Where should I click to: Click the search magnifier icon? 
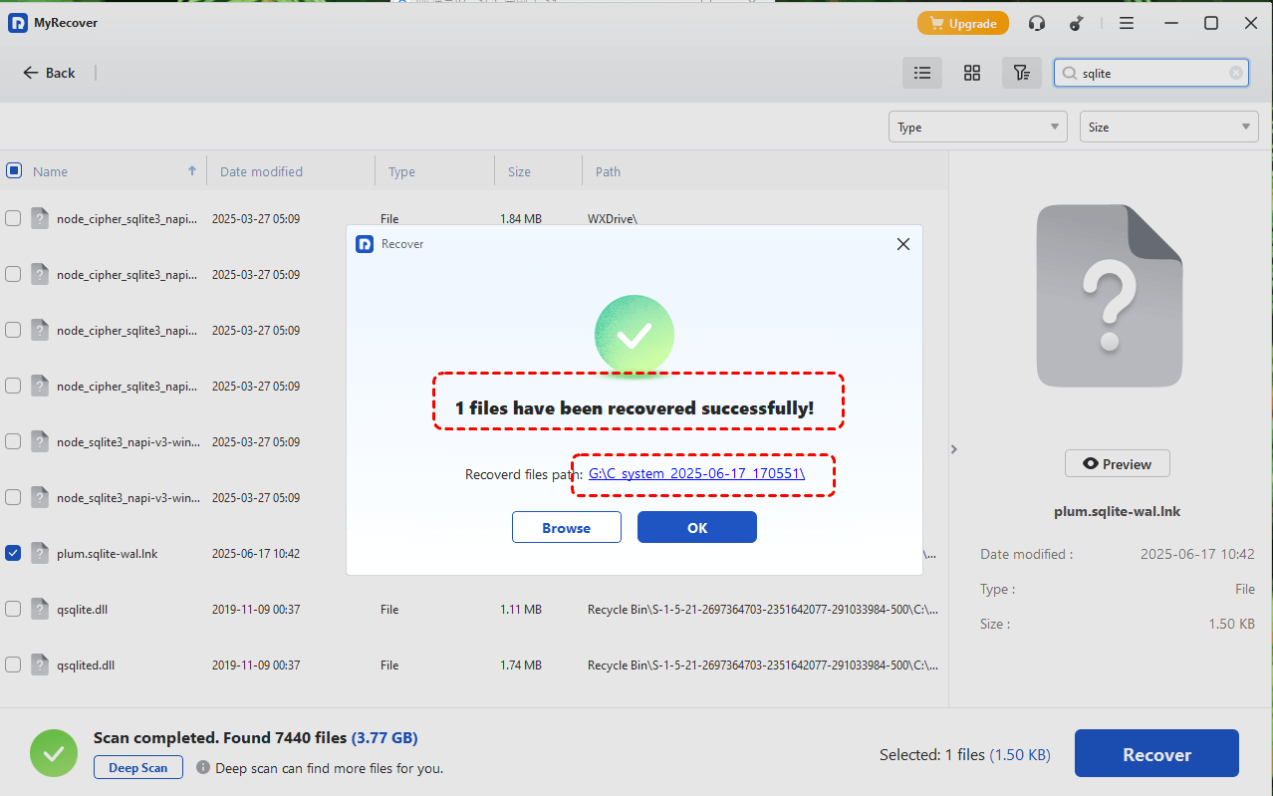tap(1070, 73)
